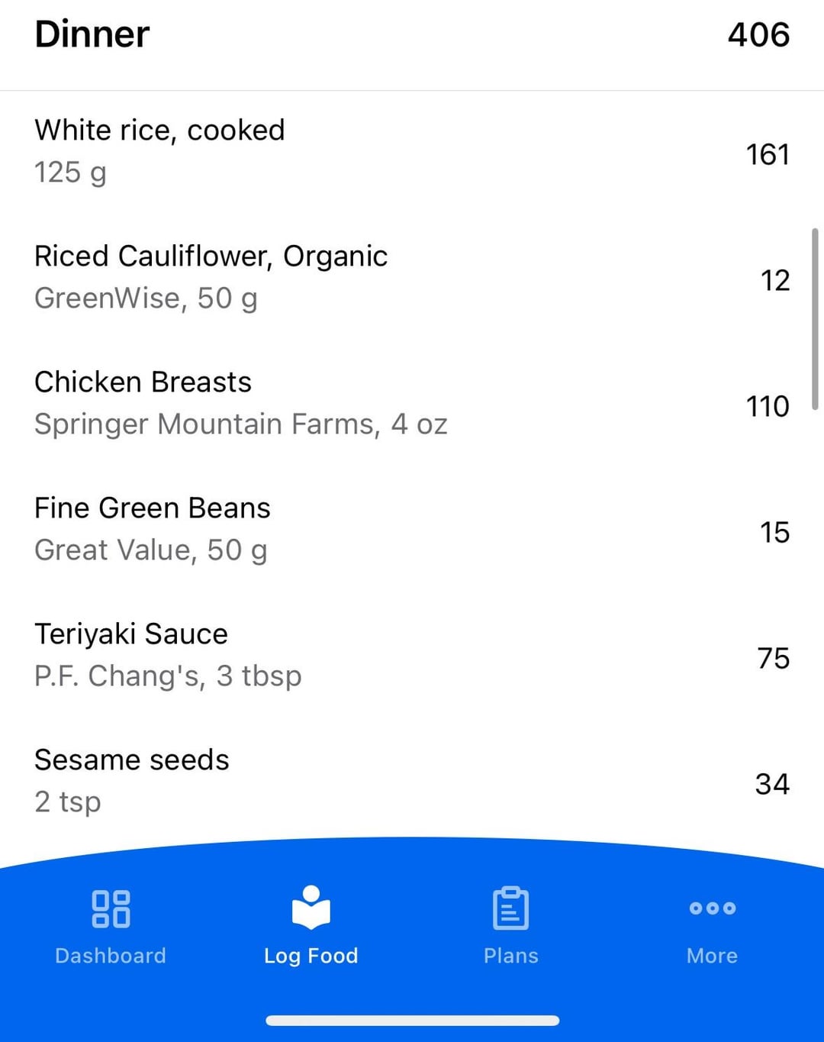This screenshot has height=1042, width=824.
Task: Open the Plans clipboard icon
Action: tap(510, 908)
